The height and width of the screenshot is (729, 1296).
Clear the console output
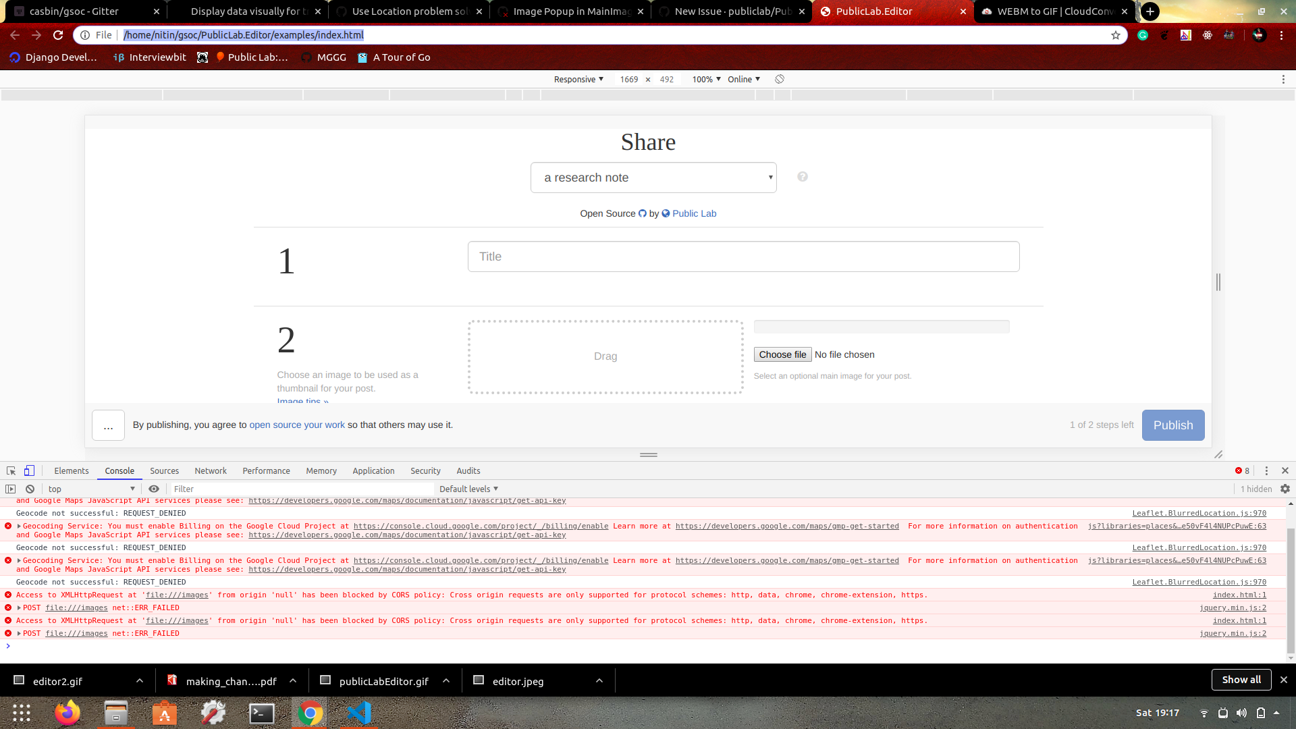click(30, 489)
